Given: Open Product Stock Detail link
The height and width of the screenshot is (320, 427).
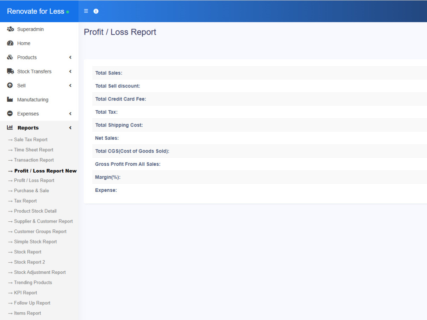Looking at the screenshot, I should [x=35, y=211].
